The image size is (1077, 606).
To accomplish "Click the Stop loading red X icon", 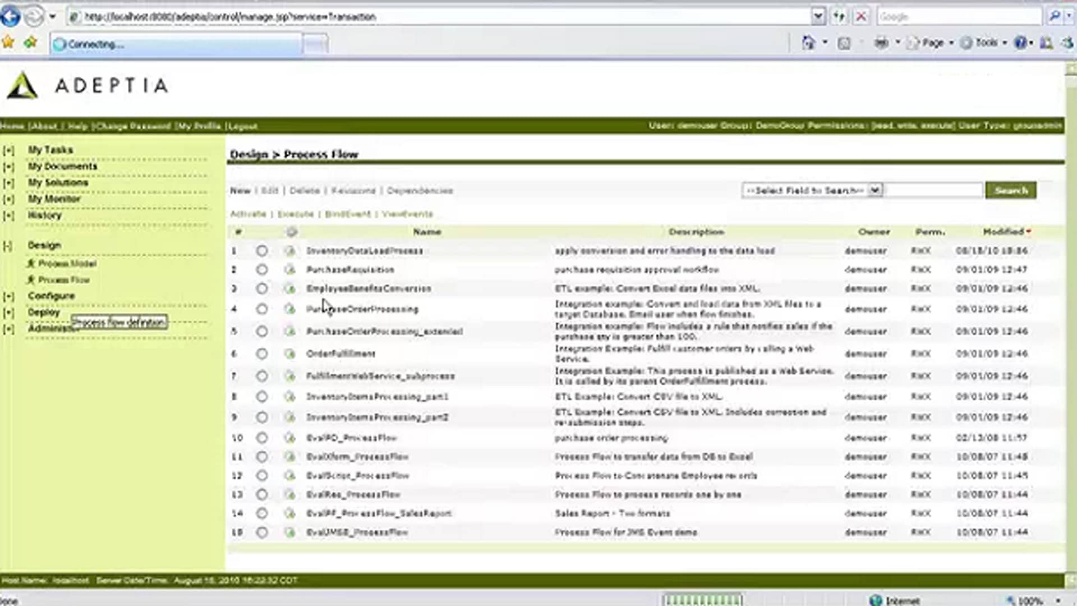I will [860, 16].
